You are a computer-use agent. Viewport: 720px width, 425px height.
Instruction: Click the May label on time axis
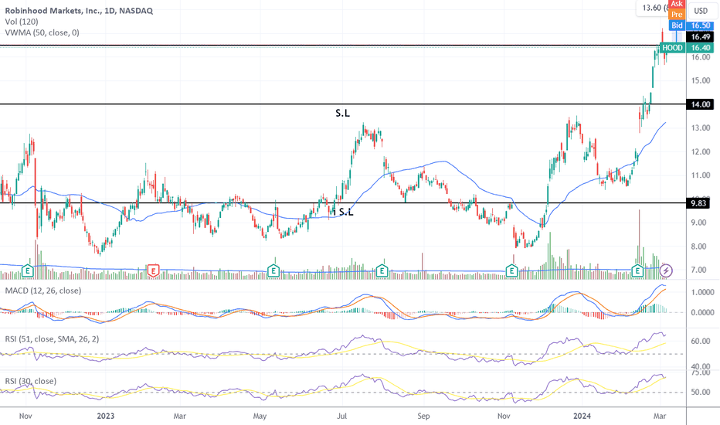[260, 416]
